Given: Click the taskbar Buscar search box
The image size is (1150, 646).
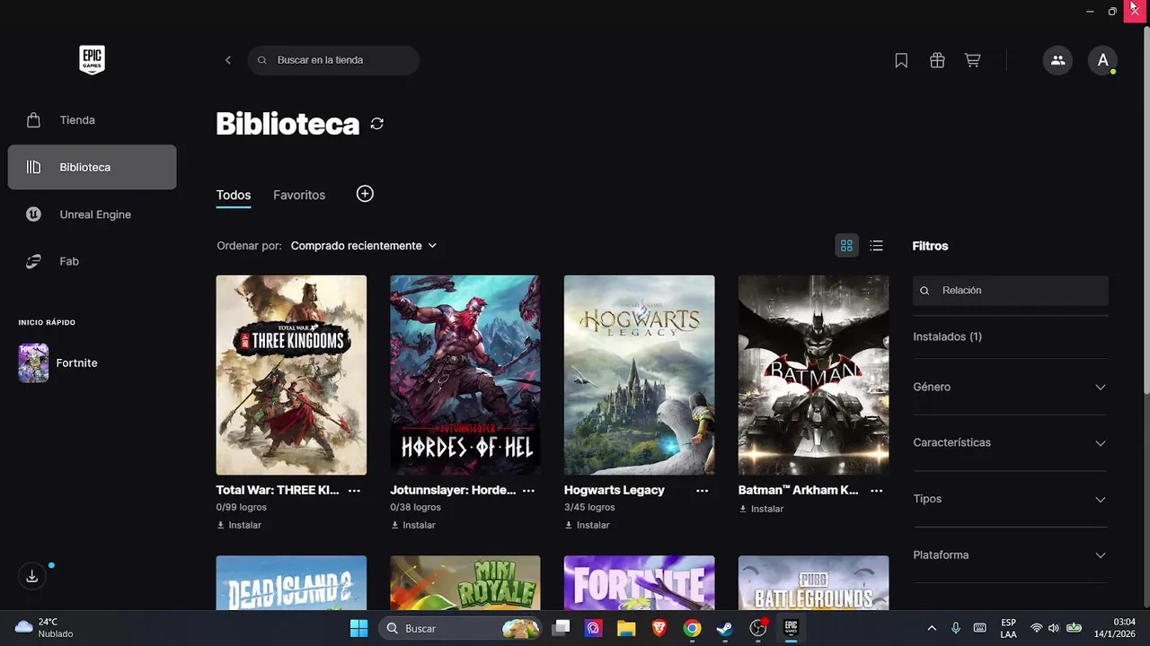Looking at the screenshot, I should (458, 628).
